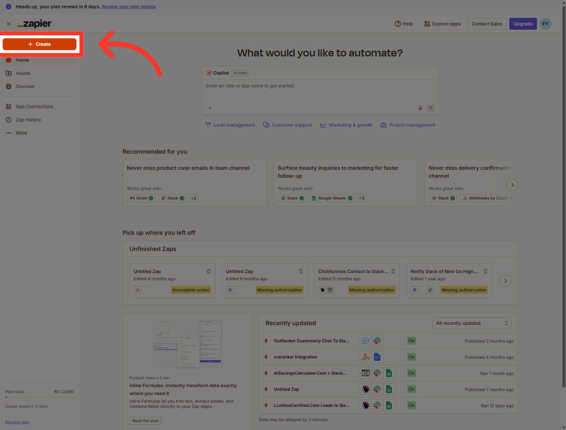Click the Google Docs icon in outranker integration row
The image size is (566, 430).
coord(377,357)
